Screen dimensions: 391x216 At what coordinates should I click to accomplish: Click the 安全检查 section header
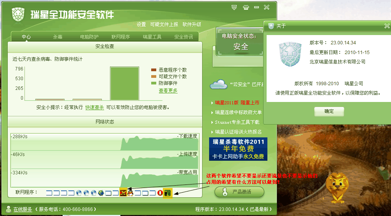click(105, 46)
